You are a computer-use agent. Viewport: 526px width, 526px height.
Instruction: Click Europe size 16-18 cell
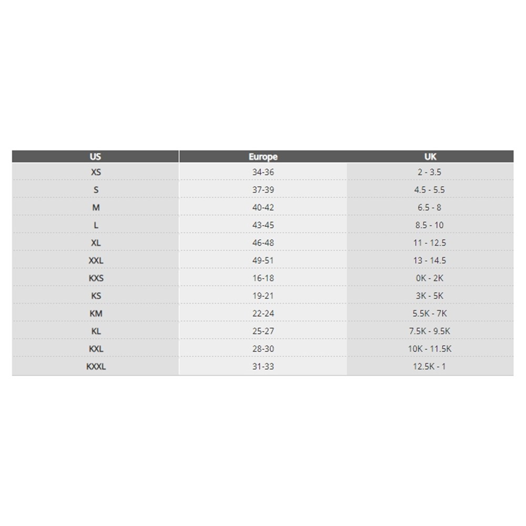point(263,278)
